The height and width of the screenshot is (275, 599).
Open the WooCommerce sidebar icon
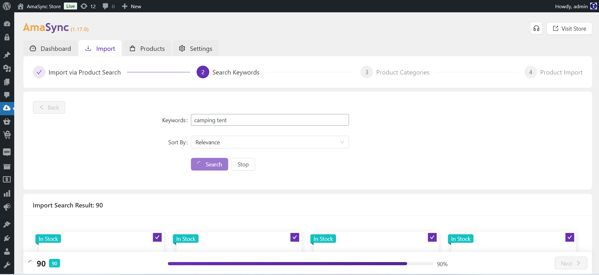(7, 152)
